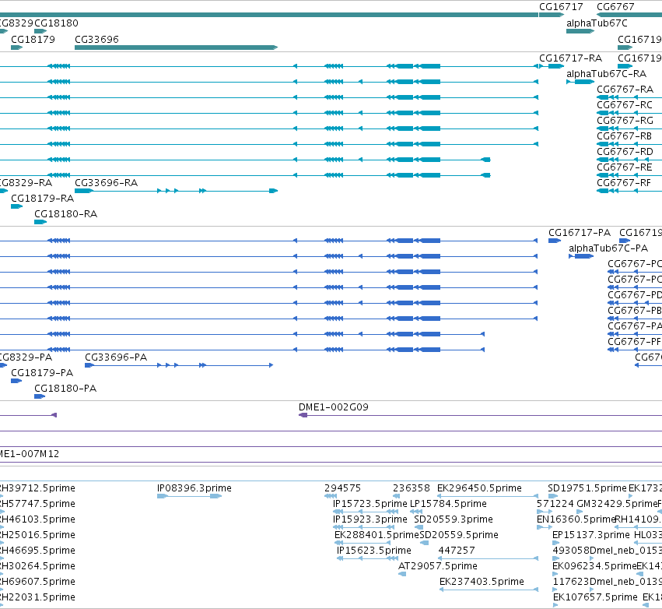The width and height of the screenshot is (662, 609).
Task: Click coding sequence alphaTub67C-PA
Action: [x=608, y=248]
